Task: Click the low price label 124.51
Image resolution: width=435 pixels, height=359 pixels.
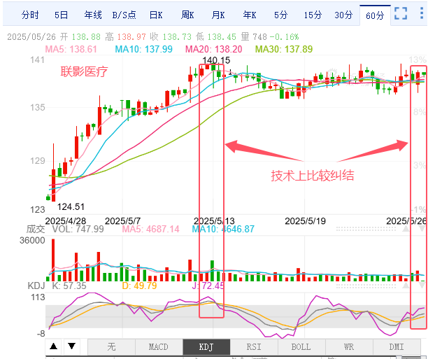Action: tap(71, 207)
